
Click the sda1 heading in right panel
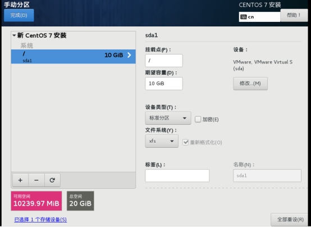coord(152,35)
